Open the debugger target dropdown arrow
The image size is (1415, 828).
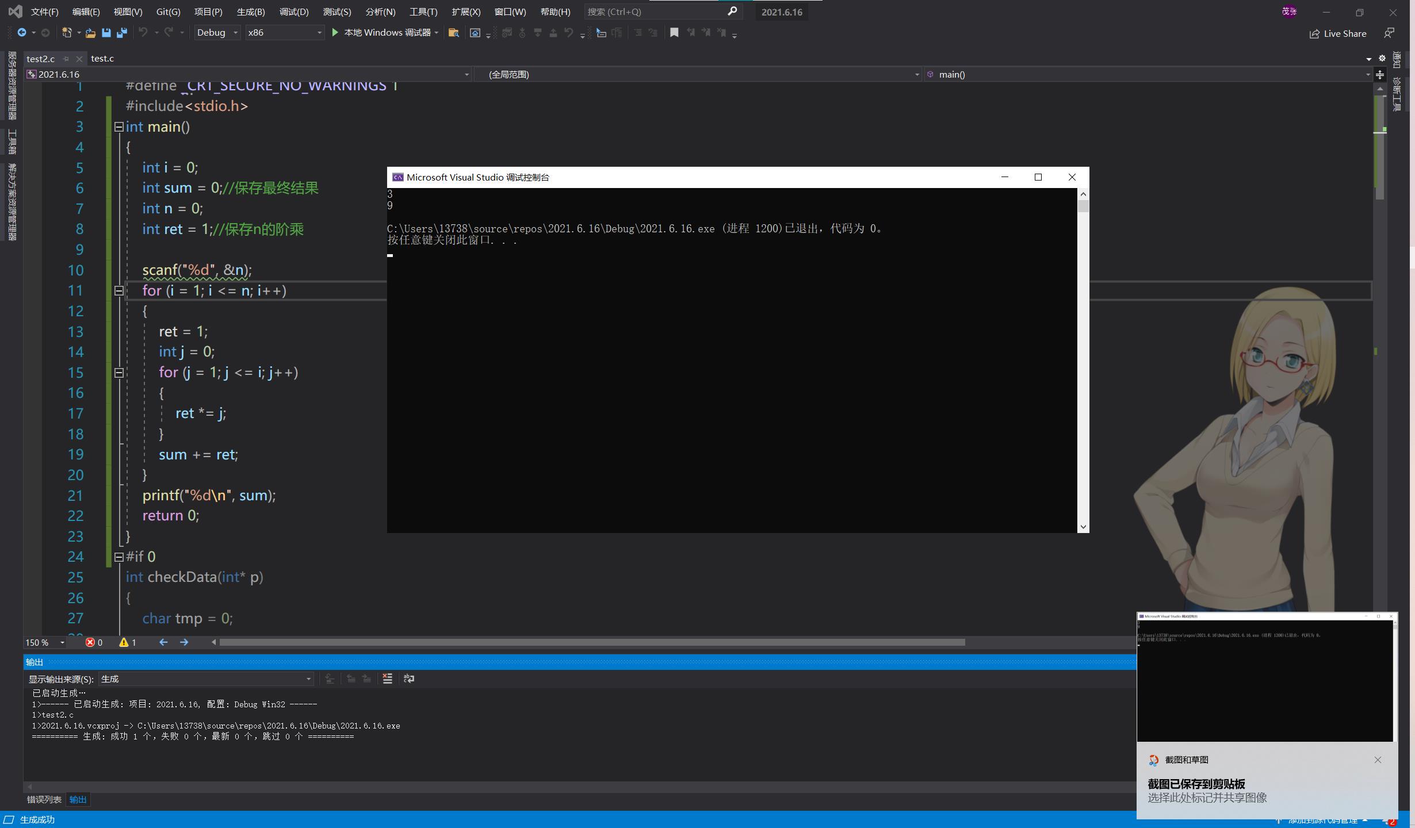click(437, 33)
